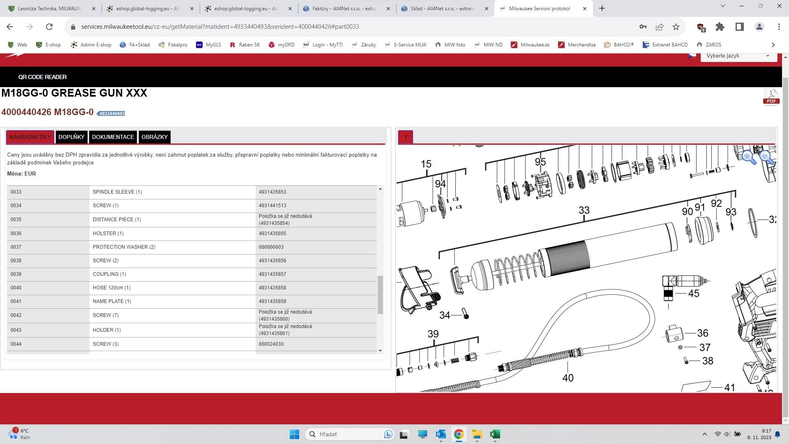Image resolution: width=789 pixels, height=444 pixels.
Task: Open the myDPD bookmark
Action: click(281, 45)
